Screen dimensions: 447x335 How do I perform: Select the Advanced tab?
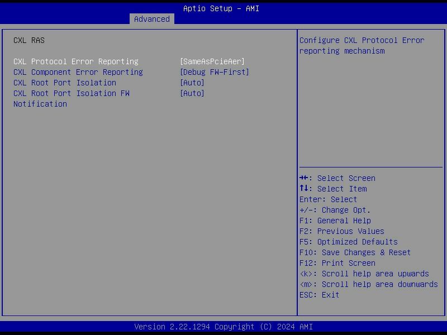click(151, 19)
